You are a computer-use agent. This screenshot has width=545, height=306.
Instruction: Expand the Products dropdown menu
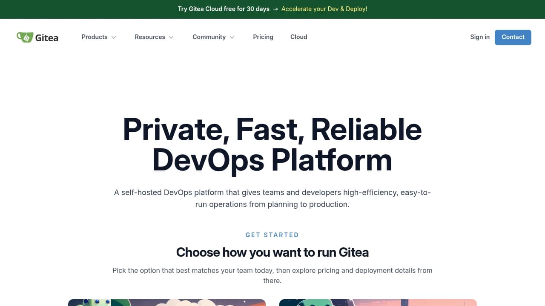pyautogui.click(x=99, y=37)
